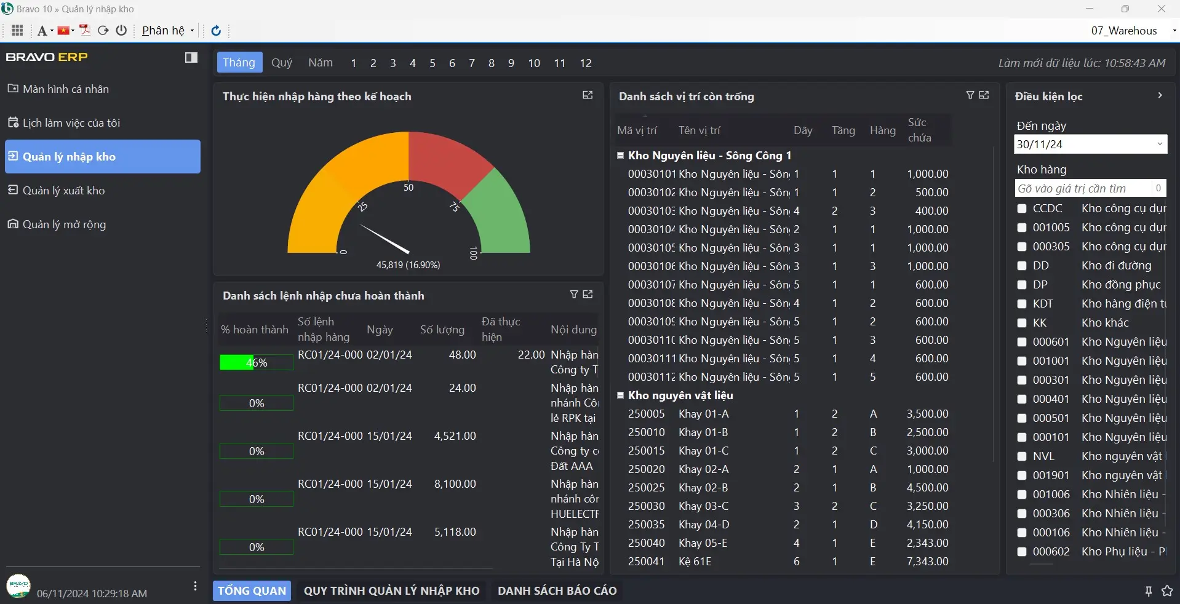The image size is (1180, 604).
Task: Collapse the Bravo ERP sidebar panel icon
Action: (x=191, y=57)
